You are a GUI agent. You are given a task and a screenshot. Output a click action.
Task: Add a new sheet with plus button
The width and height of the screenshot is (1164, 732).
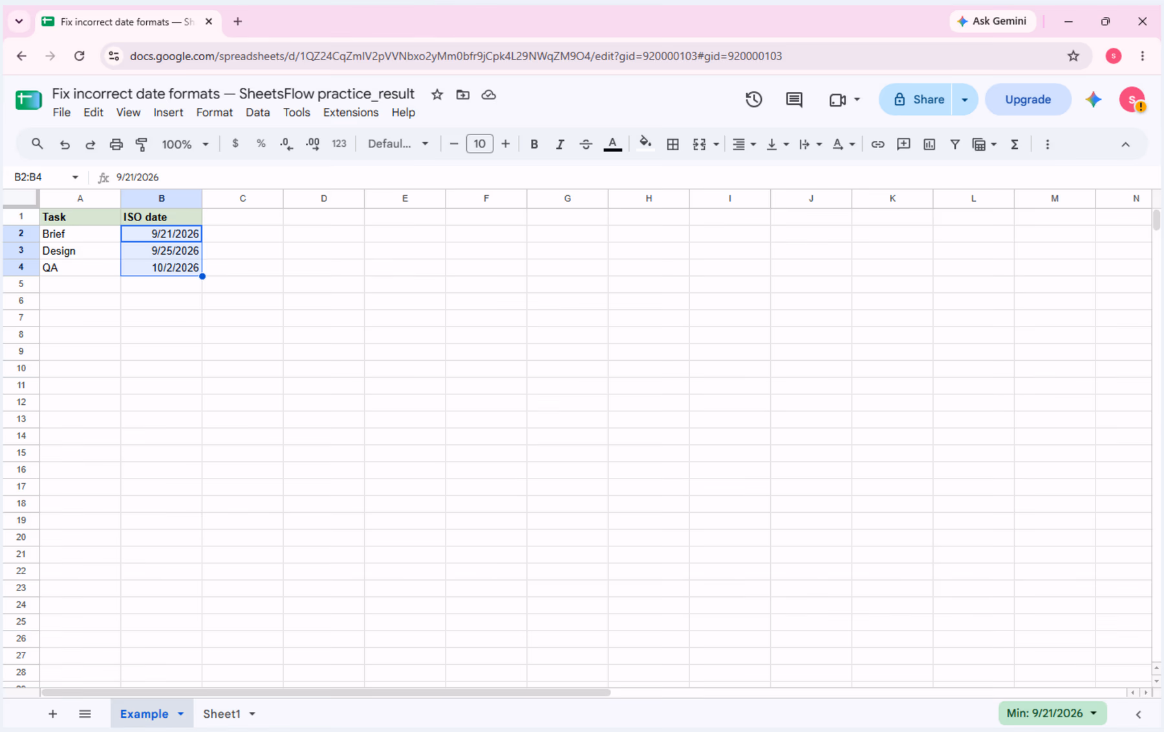pyautogui.click(x=52, y=714)
